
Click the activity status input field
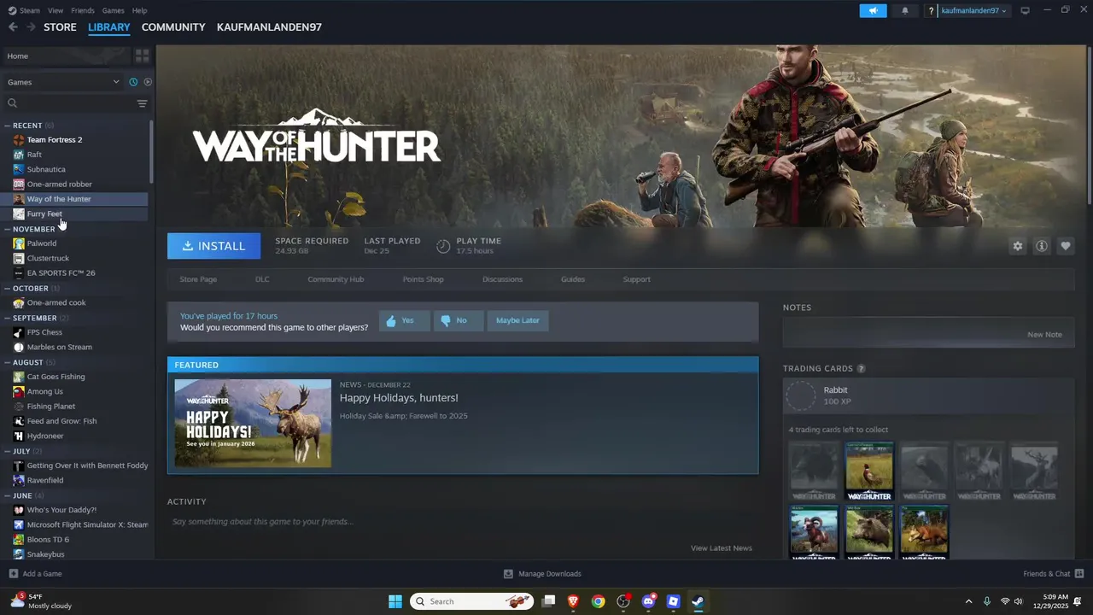pyautogui.click(x=463, y=522)
